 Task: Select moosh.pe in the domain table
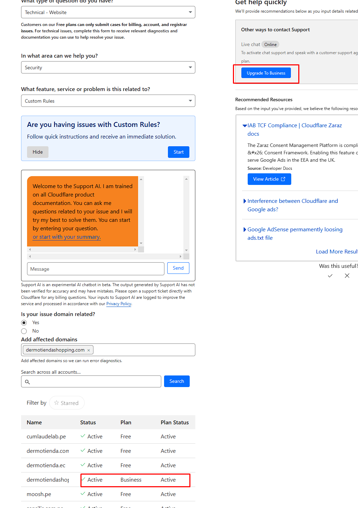tap(39, 494)
